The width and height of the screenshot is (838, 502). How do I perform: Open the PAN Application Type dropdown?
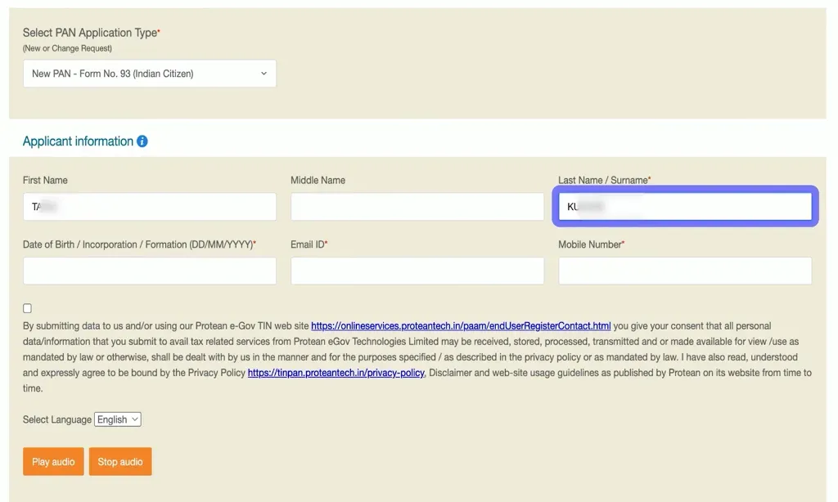tap(149, 74)
